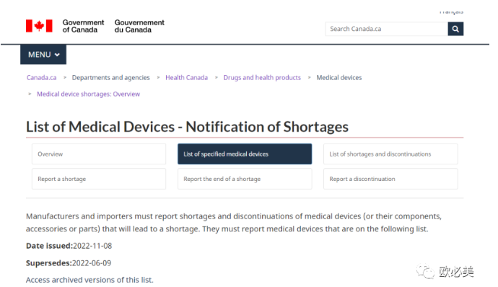Click the MENU chevron arrow

point(57,55)
